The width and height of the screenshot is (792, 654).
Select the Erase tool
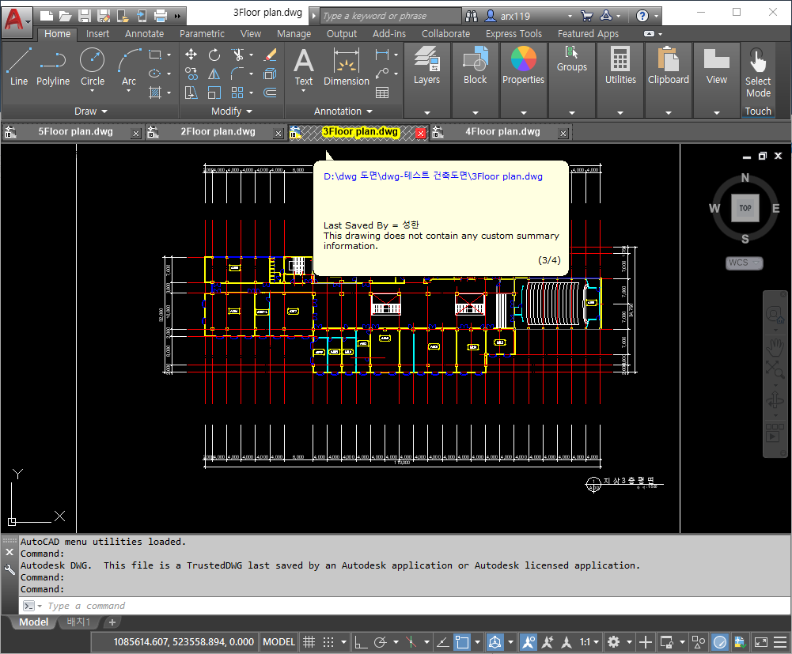270,55
